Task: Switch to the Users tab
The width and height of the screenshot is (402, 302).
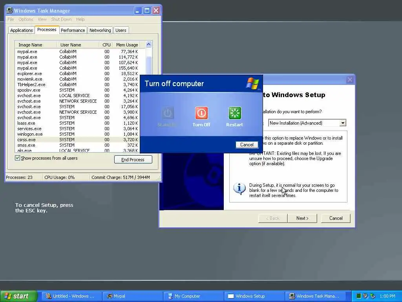Action: tap(121, 30)
